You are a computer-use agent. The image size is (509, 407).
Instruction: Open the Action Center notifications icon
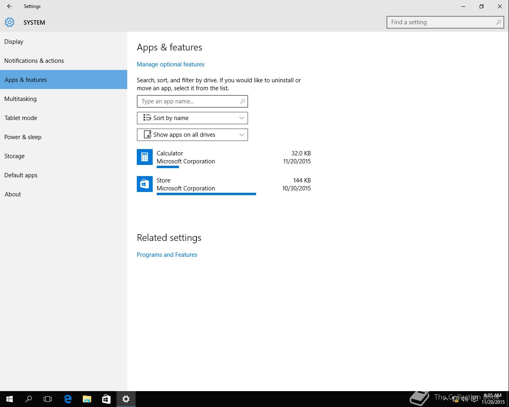(474, 399)
